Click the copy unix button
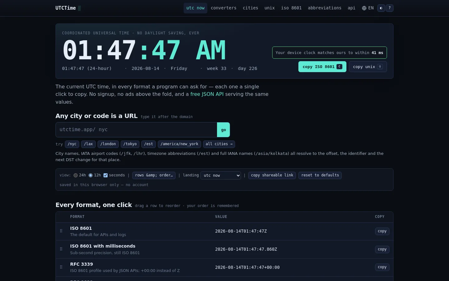The width and height of the screenshot is (449, 281). click(x=368, y=67)
